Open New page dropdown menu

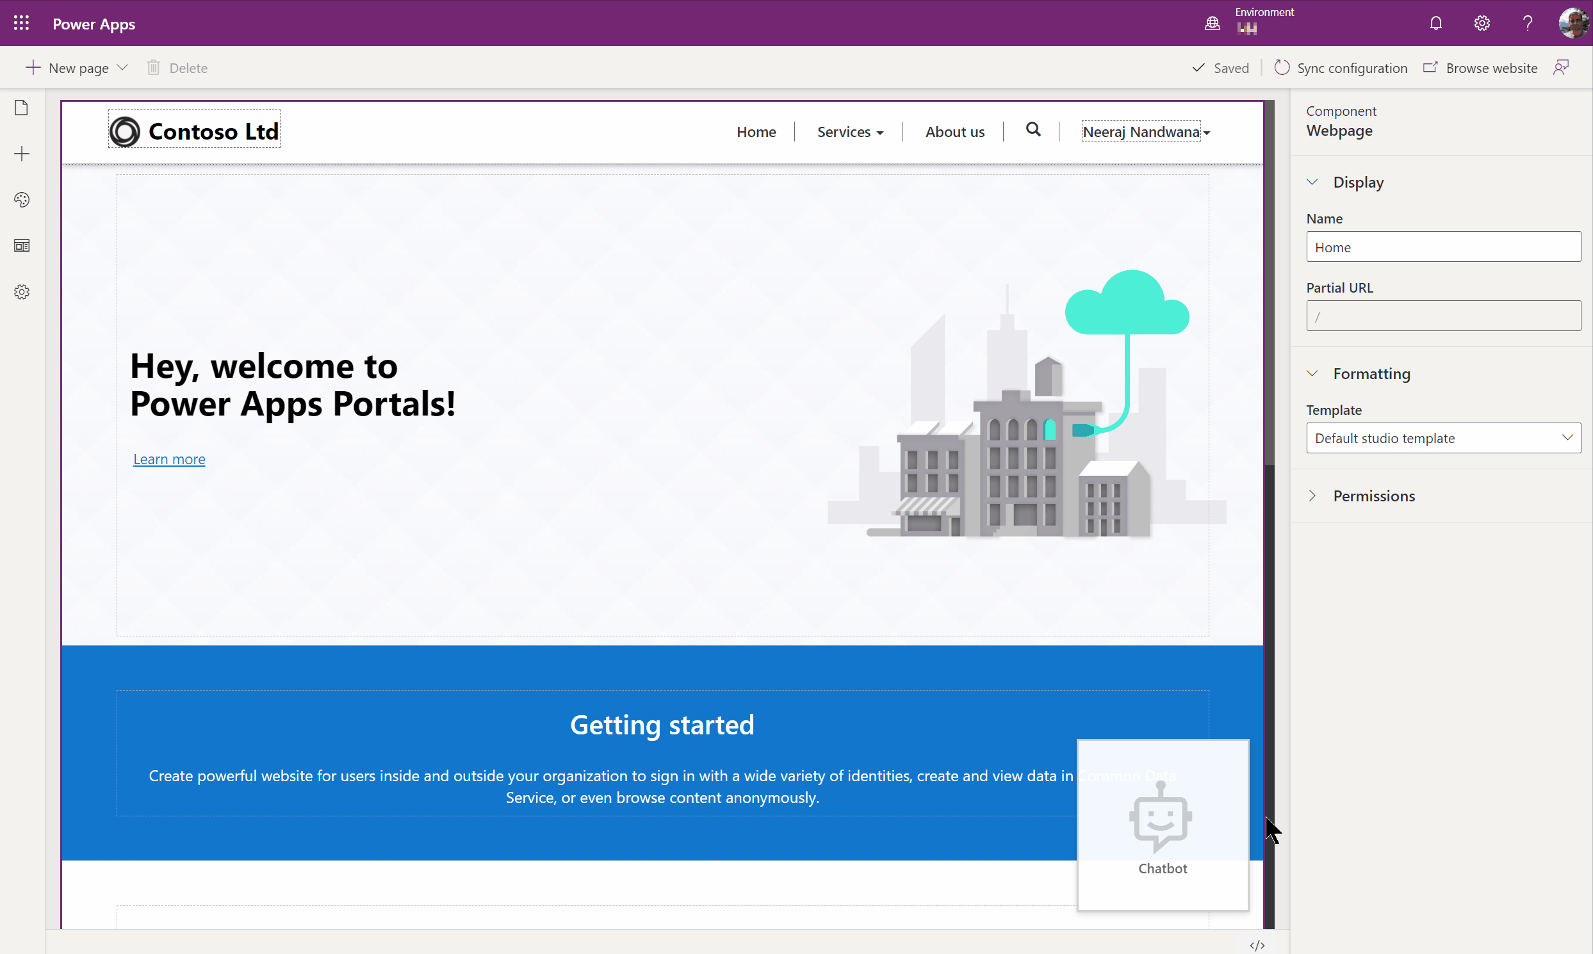point(123,67)
